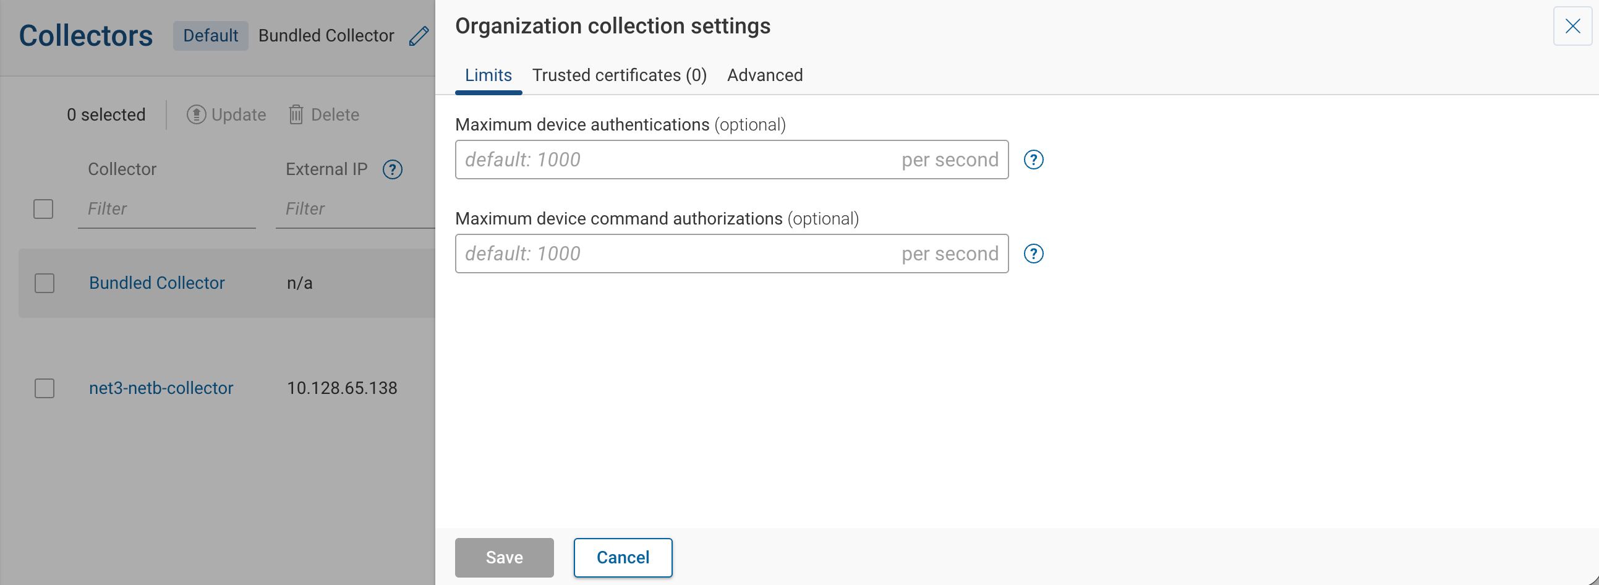Open the Advanced tab

(x=765, y=75)
